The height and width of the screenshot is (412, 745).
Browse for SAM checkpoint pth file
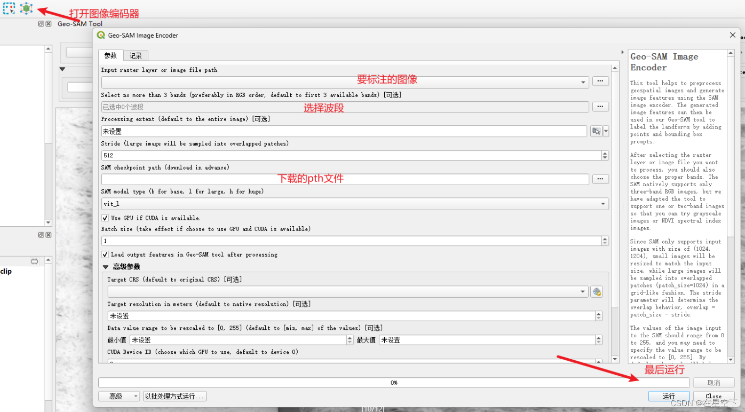point(600,179)
